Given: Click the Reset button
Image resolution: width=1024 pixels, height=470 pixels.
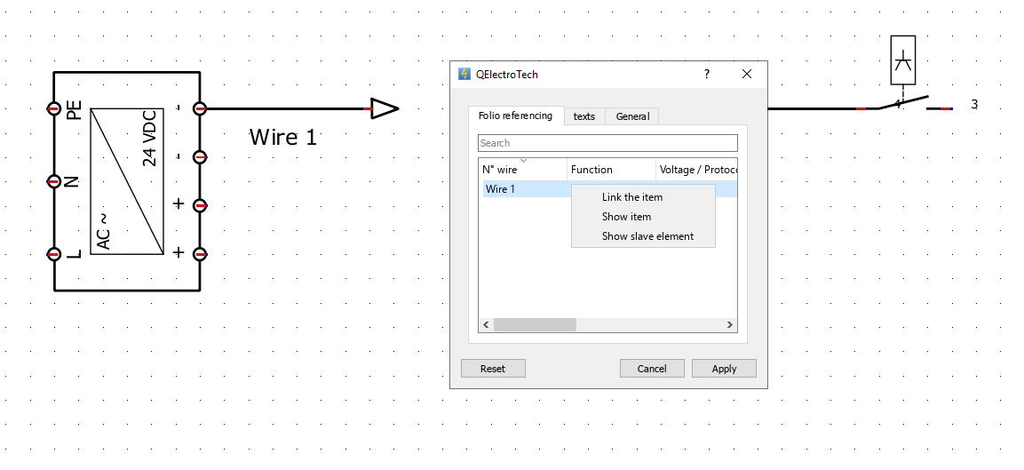Looking at the screenshot, I should click(493, 369).
